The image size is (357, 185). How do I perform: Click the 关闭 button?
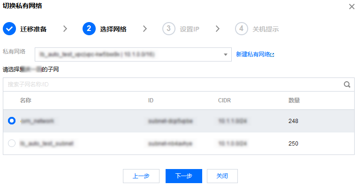(x=222, y=176)
